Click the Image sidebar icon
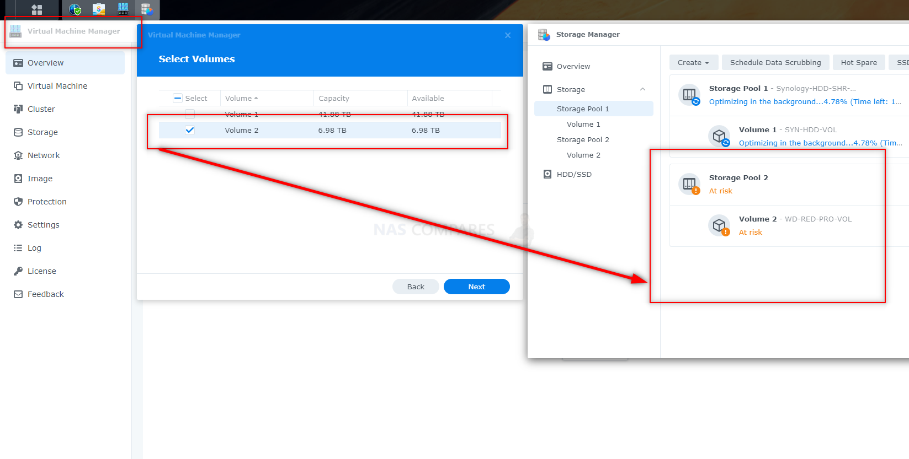 coord(18,179)
